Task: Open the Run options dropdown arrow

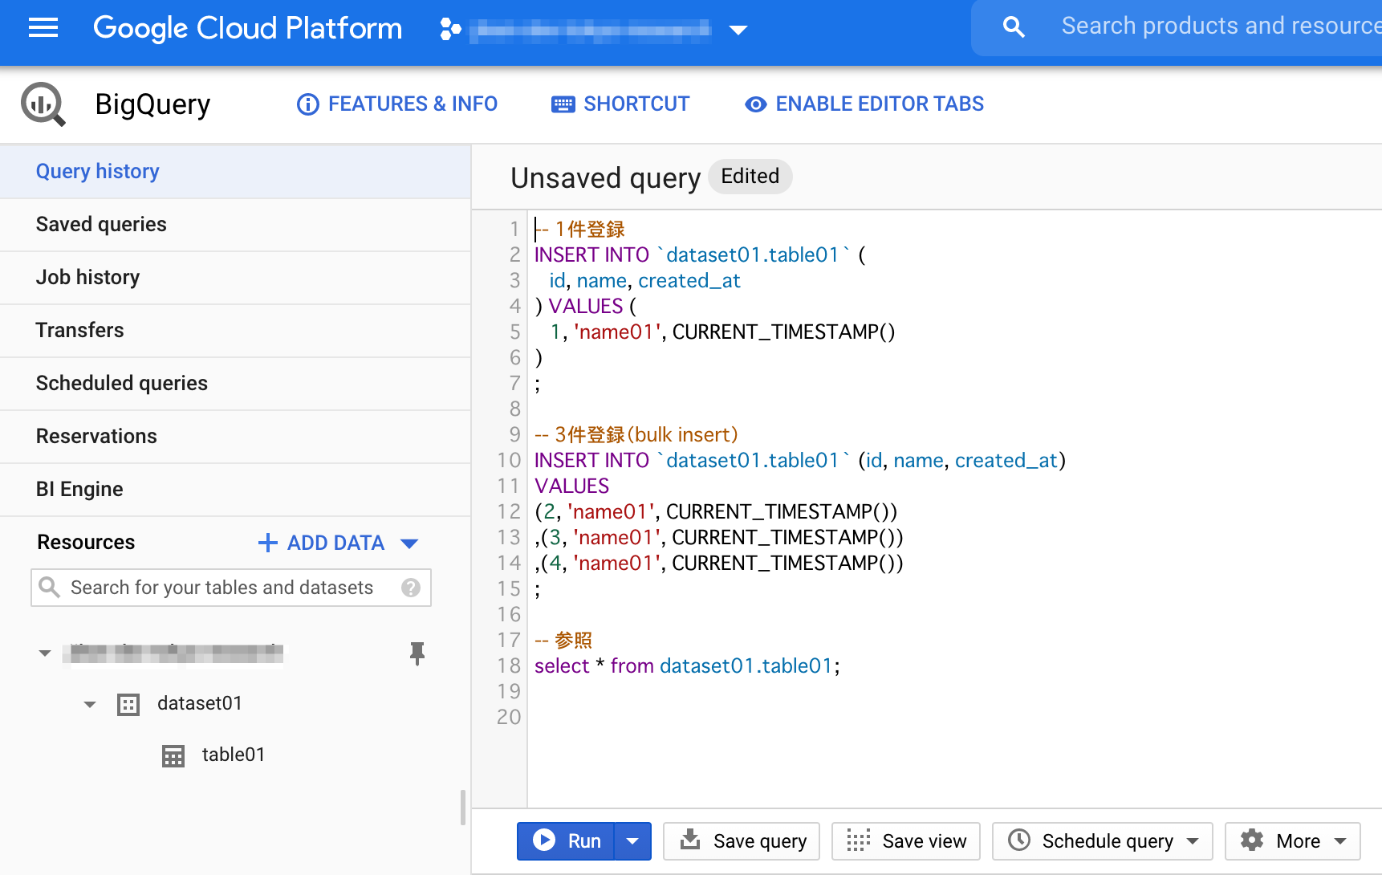Action: click(x=632, y=841)
